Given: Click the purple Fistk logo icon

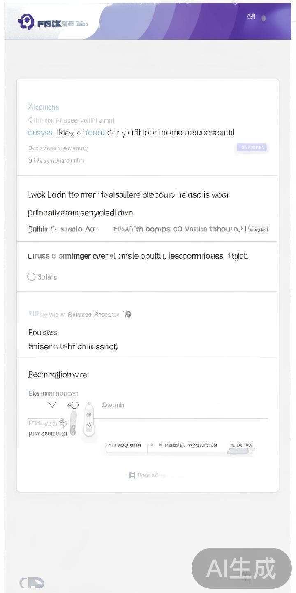Looking at the screenshot, I should [x=26, y=22].
